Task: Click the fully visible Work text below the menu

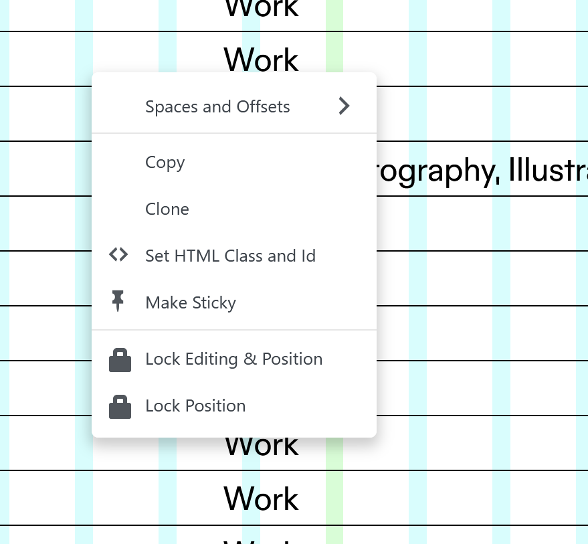Action: pyautogui.click(x=261, y=498)
